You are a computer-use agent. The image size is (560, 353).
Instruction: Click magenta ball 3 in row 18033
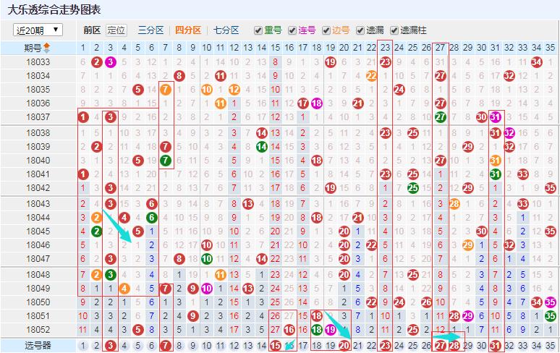coord(111,62)
